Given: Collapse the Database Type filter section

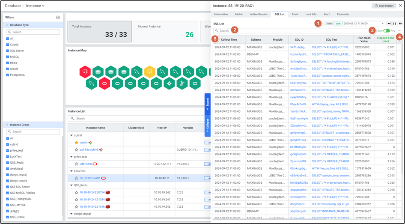Looking at the screenshot, I should point(7,25).
